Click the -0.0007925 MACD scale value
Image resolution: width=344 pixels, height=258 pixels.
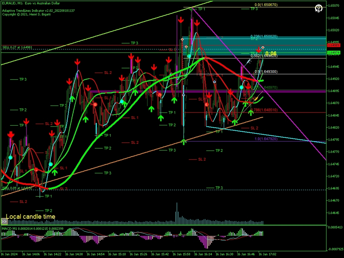click(335, 249)
